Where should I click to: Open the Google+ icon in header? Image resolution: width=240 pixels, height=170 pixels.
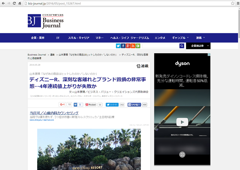[128, 46]
